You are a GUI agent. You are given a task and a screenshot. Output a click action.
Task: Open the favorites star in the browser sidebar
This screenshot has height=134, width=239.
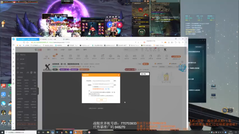pos(13,50)
